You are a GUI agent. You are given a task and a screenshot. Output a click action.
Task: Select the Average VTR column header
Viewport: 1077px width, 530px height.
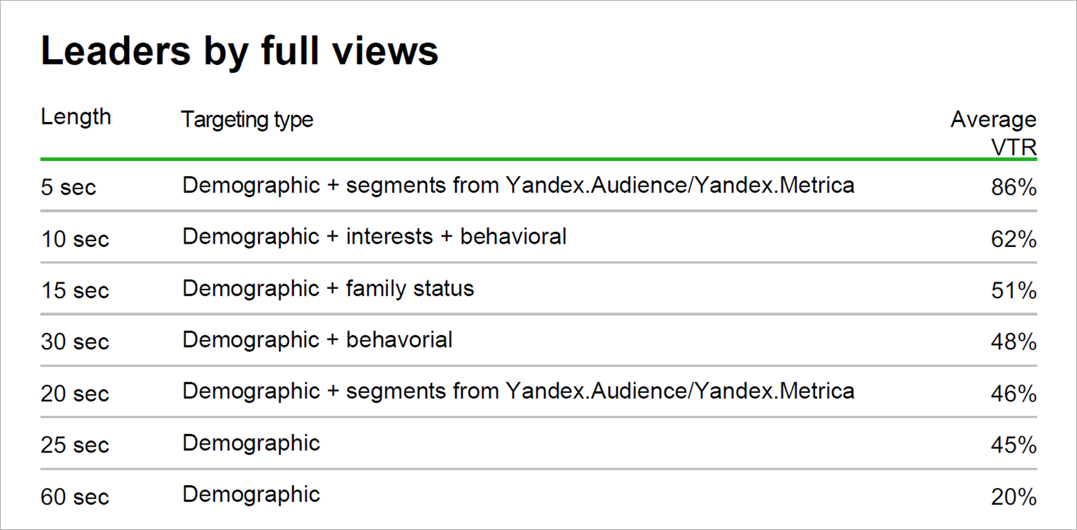pos(993,133)
